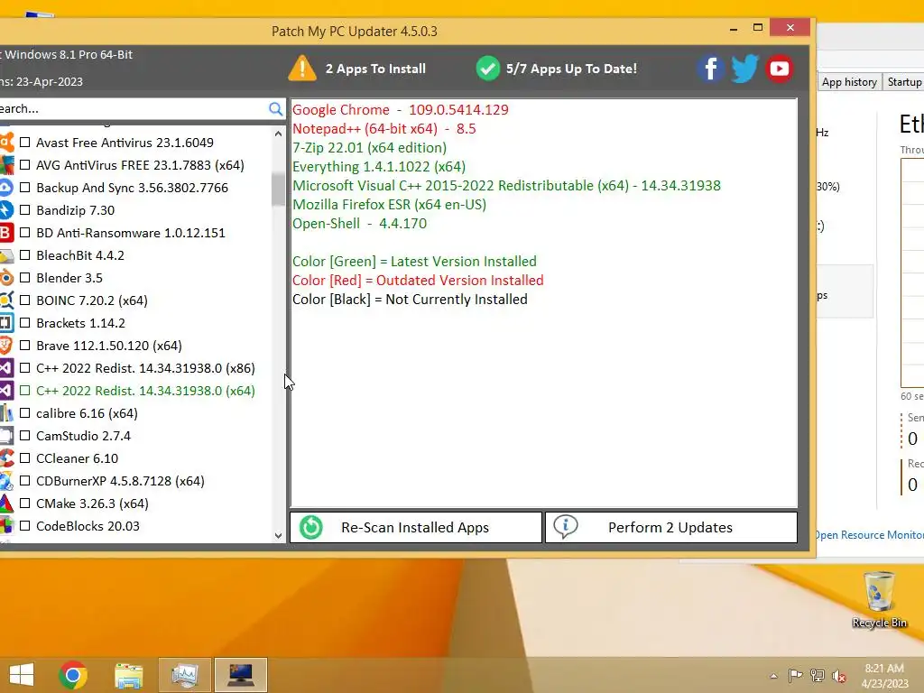Click the Avast Free Antivirus icon
This screenshot has width=924, height=693.
tap(6, 143)
